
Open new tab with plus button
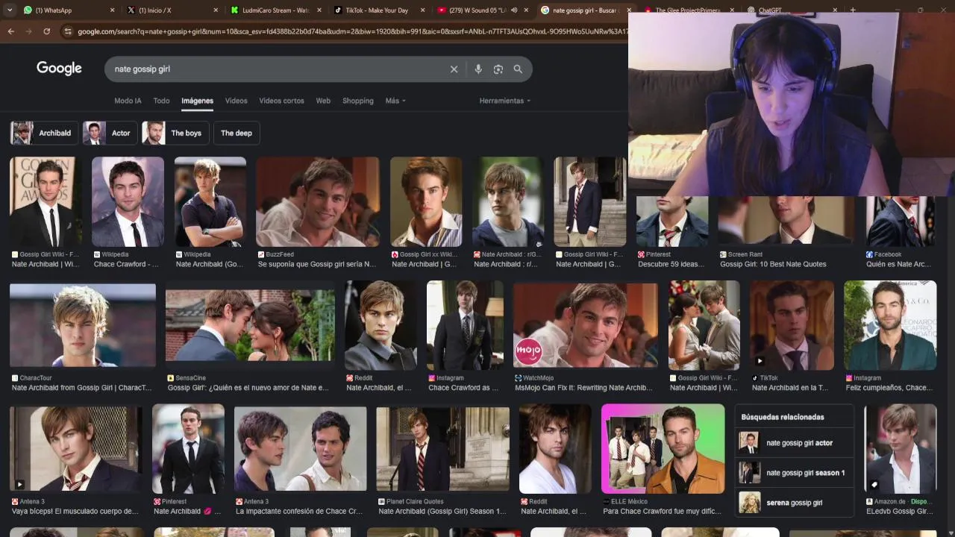click(x=853, y=10)
